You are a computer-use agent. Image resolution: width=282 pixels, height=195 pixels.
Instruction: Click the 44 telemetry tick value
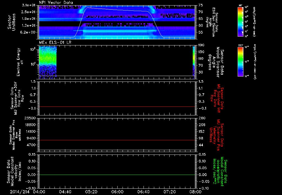click(201, 145)
